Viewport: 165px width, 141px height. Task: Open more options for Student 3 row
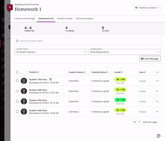pos(157,101)
